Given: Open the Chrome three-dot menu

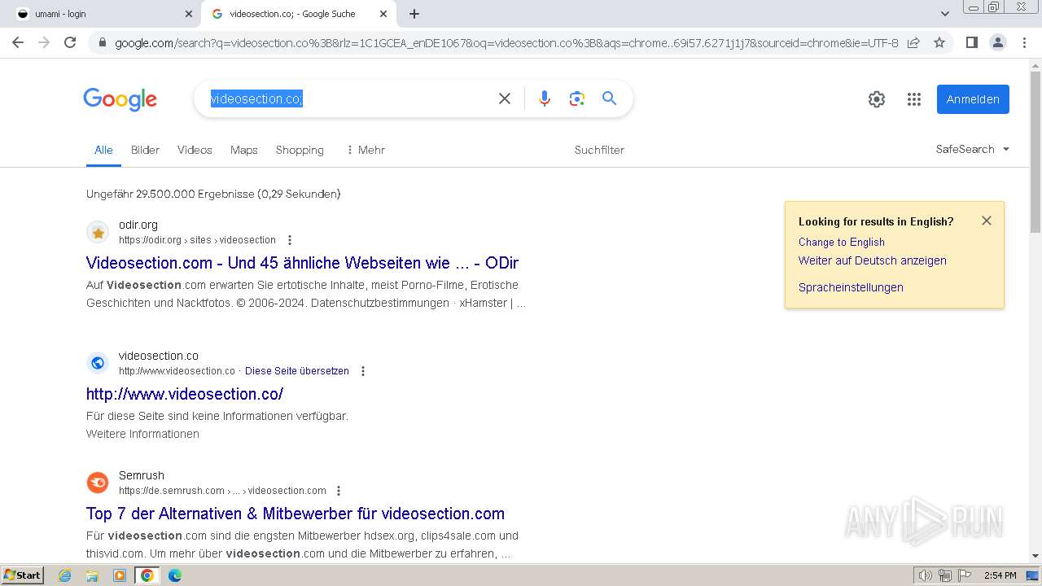Looking at the screenshot, I should 1024,42.
